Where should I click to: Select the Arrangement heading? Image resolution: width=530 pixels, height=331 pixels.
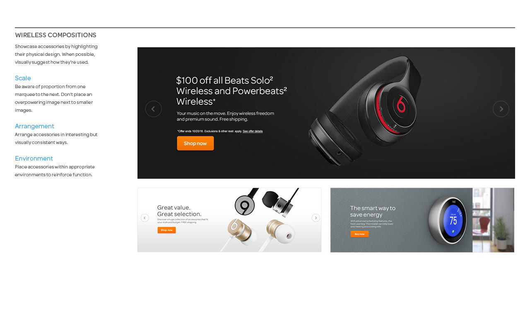(34, 126)
